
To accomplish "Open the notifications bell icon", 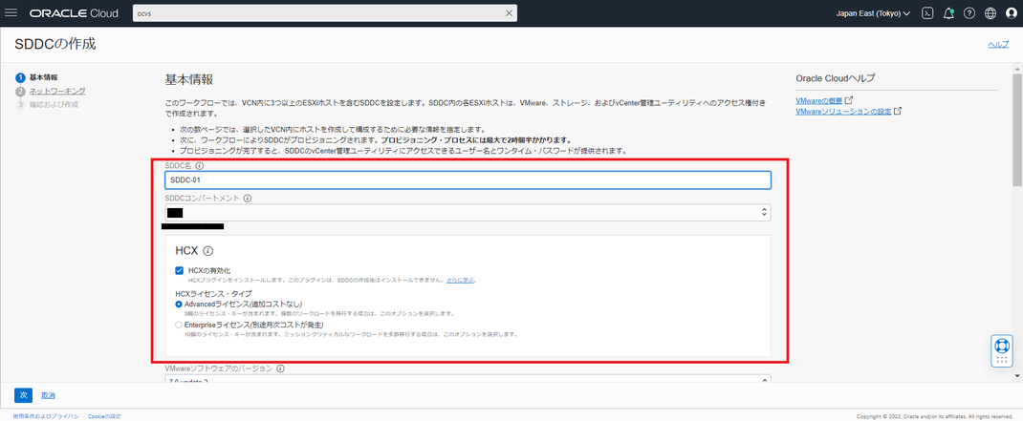I will (x=948, y=13).
